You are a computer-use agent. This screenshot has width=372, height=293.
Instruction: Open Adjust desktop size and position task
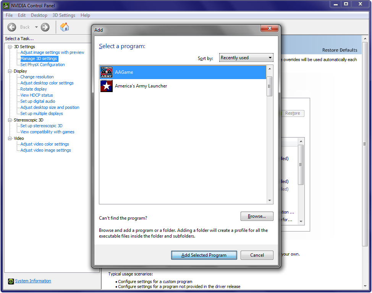(x=50, y=107)
